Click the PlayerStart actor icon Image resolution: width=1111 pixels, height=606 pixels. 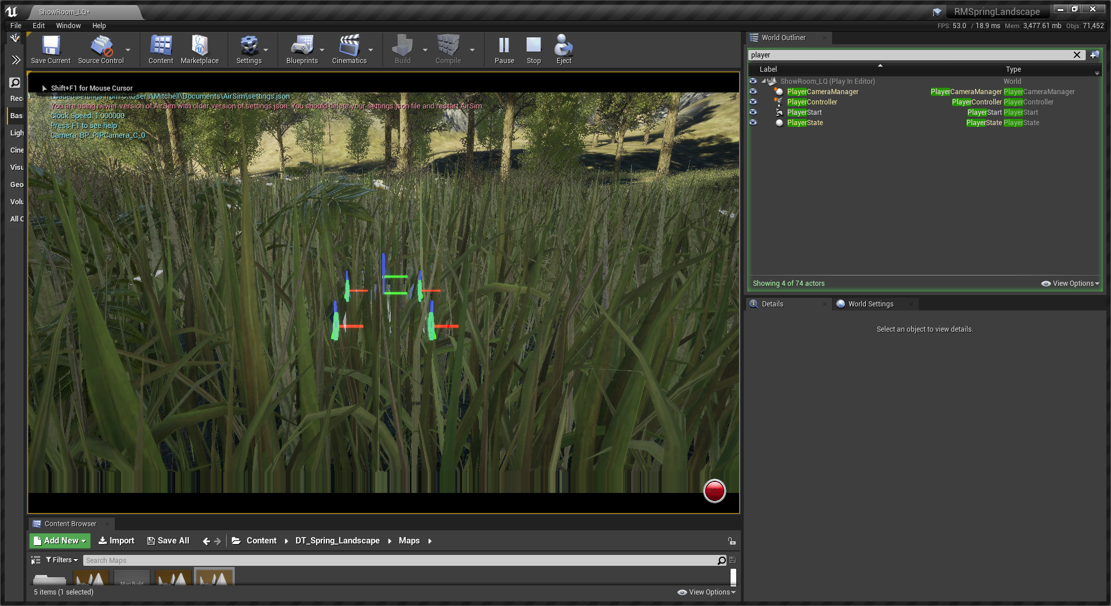pyautogui.click(x=779, y=112)
